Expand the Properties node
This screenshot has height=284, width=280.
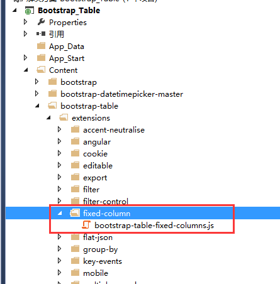coord(25,22)
